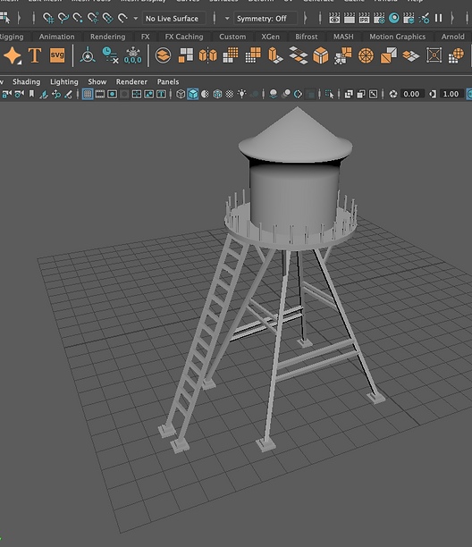Select the Motion Graphics shelf tab
This screenshot has height=547, width=472.
coord(397,37)
